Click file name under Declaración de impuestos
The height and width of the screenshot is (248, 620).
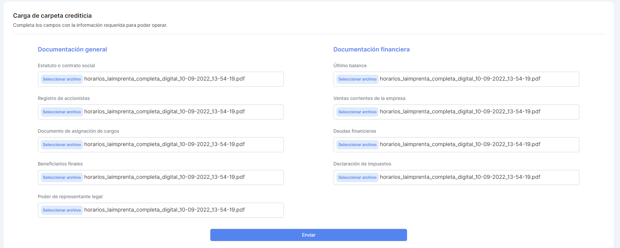(x=460, y=177)
